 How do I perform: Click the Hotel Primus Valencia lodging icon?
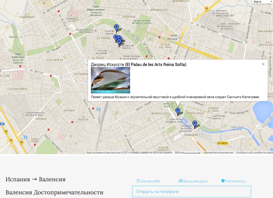click(209, 117)
